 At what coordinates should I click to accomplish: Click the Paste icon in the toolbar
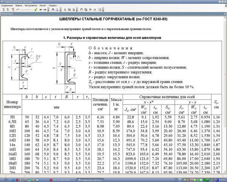pos(73,9)
